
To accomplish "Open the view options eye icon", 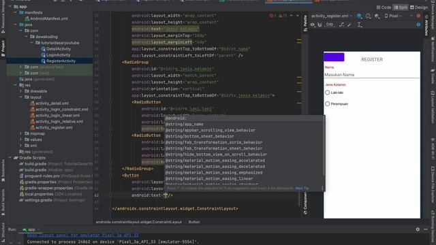I will (x=313, y=24).
